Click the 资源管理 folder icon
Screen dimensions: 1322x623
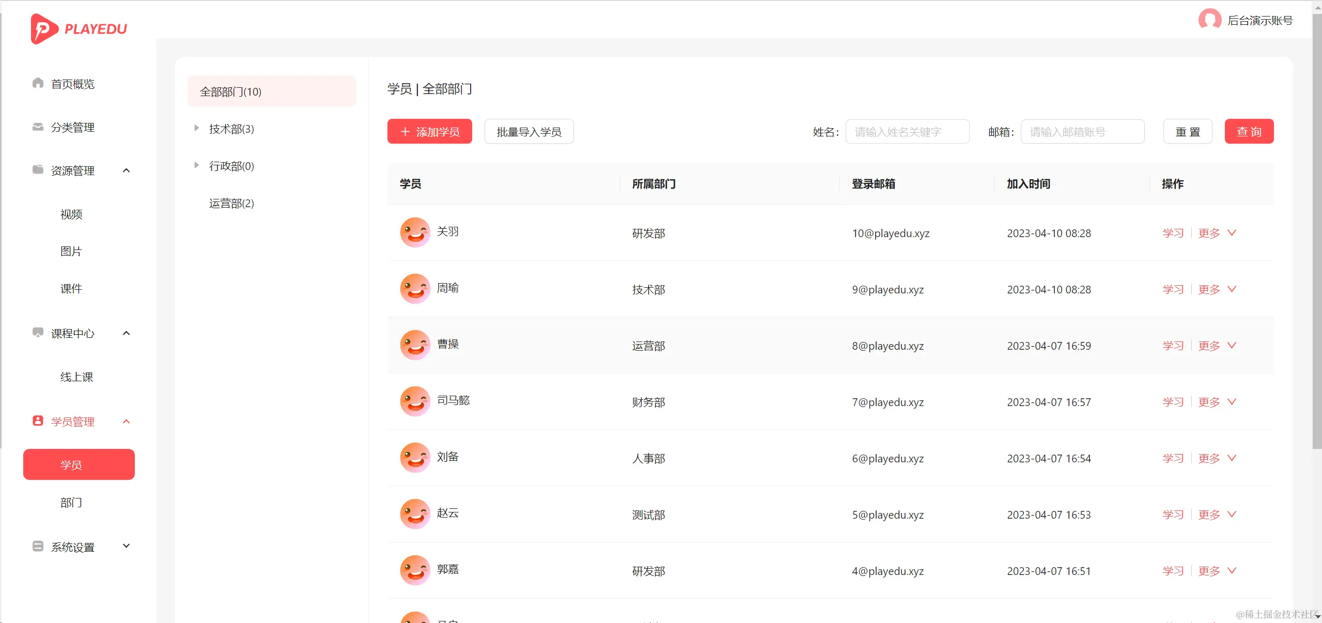pyautogui.click(x=37, y=170)
